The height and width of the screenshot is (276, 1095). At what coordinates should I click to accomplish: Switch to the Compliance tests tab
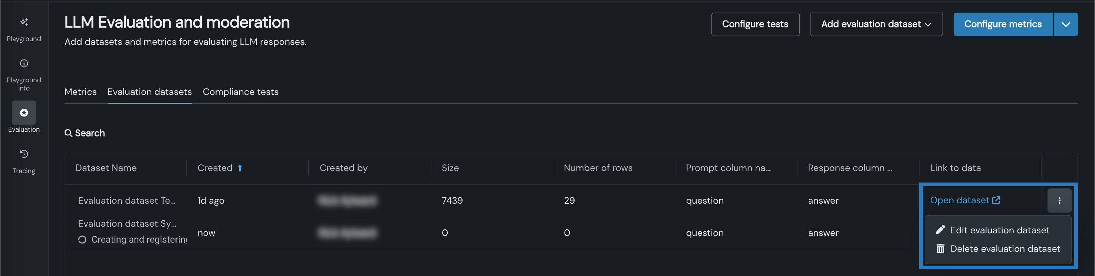(240, 92)
